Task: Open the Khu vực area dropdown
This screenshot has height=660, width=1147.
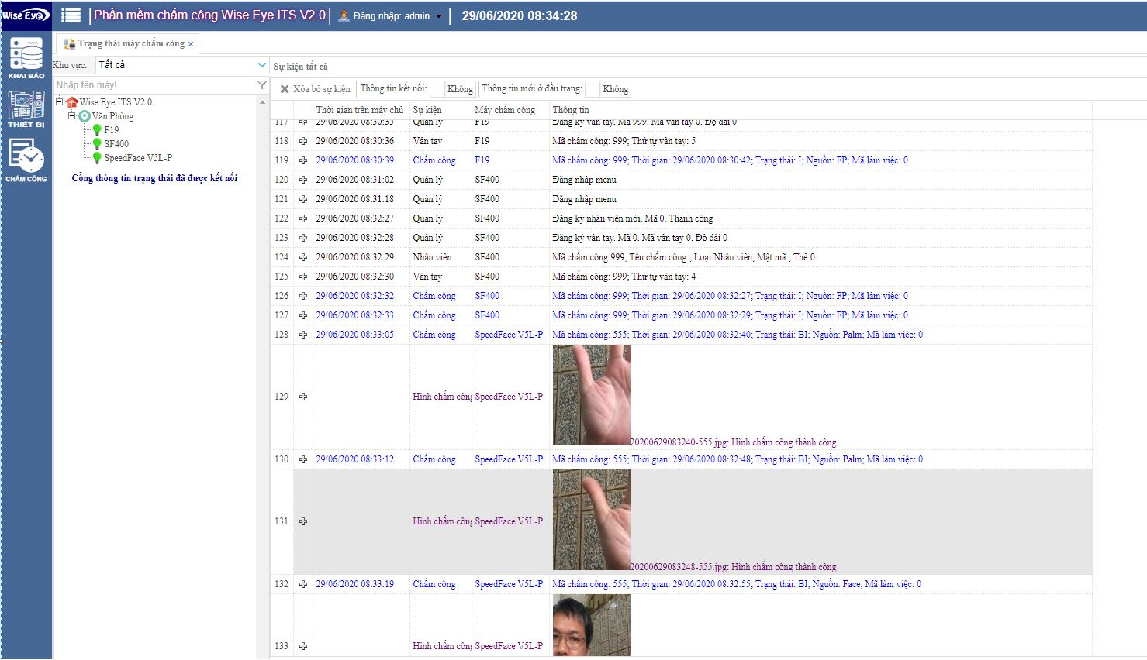Action: click(261, 65)
